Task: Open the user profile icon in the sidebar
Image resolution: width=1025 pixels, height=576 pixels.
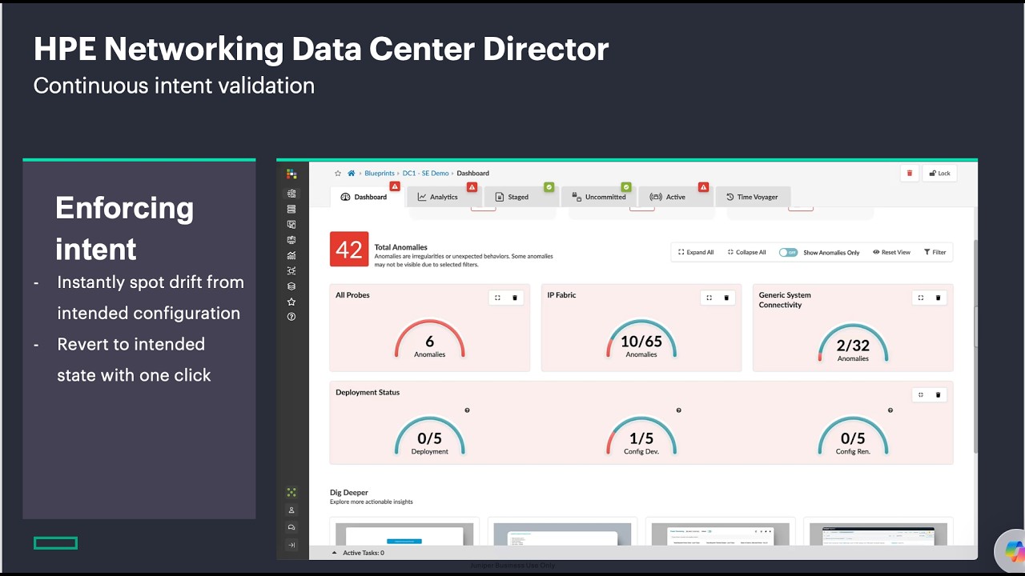Action: 291,510
